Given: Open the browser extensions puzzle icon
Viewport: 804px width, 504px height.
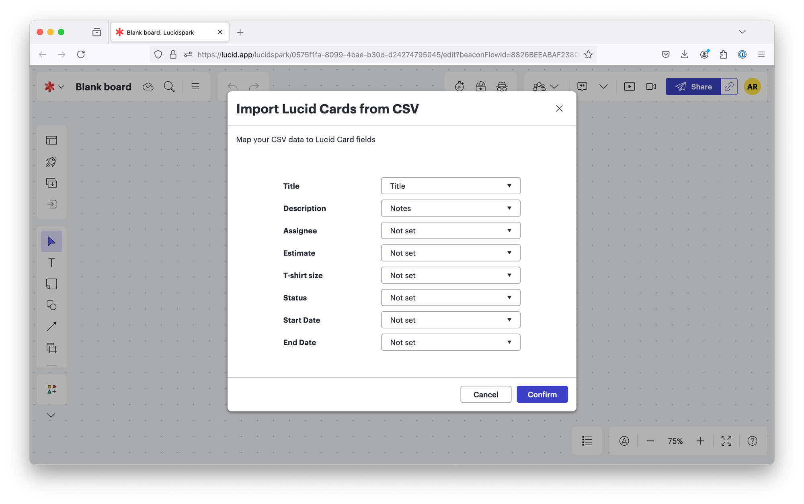Looking at the screenshot, I should pyautogui.click(x=723, y=54).
